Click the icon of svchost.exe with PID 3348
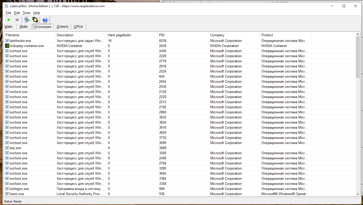 click(x=7, y=184)
